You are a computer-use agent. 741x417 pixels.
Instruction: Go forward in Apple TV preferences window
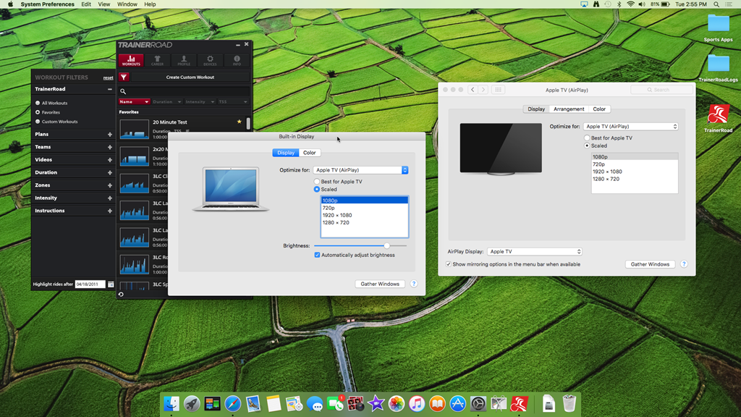483,90
